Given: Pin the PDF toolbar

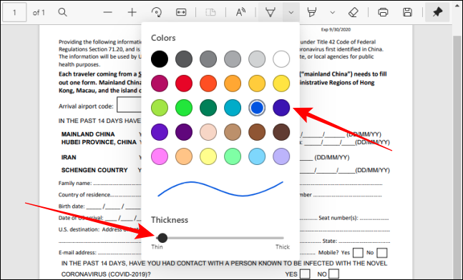Looking at the screenshot, I should coord(437,12).
